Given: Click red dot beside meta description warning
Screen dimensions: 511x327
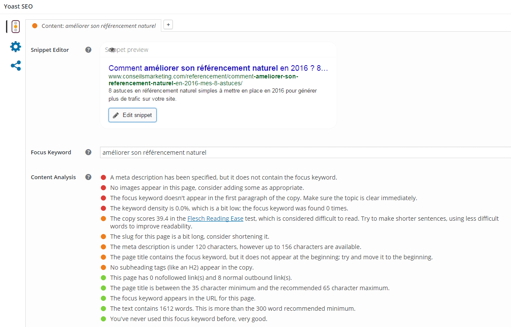Looking at the screenshot, I should [x=103, y=177].
